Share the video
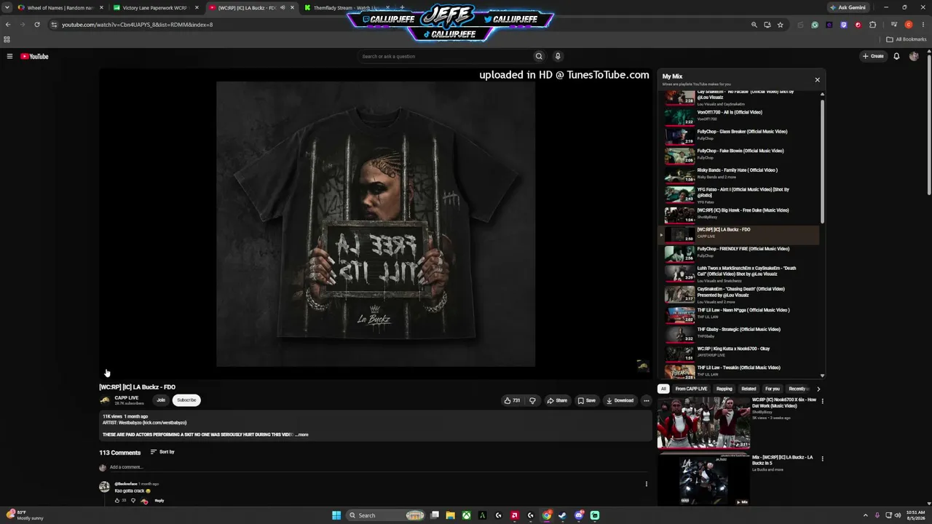Screen dimensions: 932x524 tap(557, 400)
